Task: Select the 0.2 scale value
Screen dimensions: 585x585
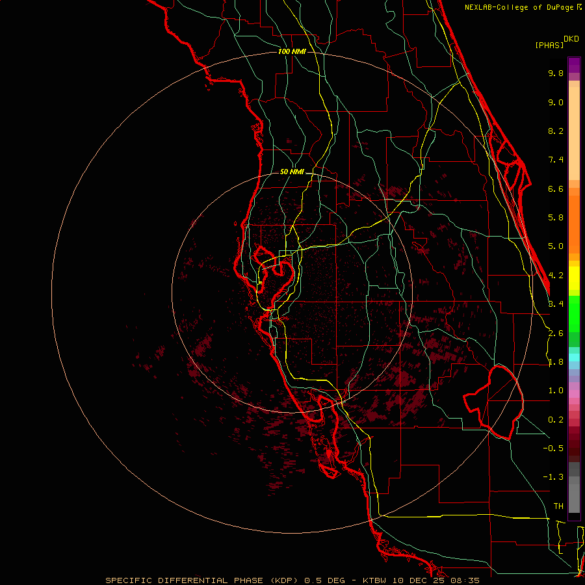Action: [556, 420]
